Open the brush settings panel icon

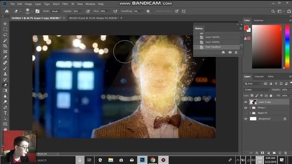click(x=37, y=11)
